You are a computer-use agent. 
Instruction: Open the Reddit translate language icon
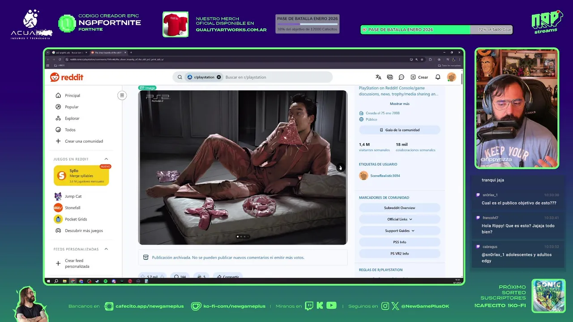[x=378, y=77]
